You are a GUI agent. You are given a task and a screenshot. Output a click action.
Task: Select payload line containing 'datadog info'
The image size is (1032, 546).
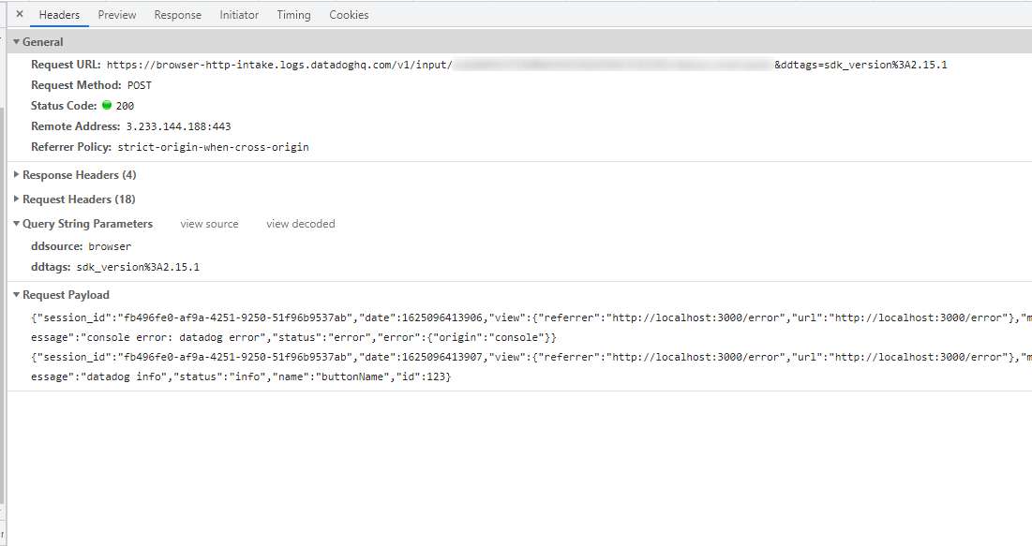coord(241,376)
